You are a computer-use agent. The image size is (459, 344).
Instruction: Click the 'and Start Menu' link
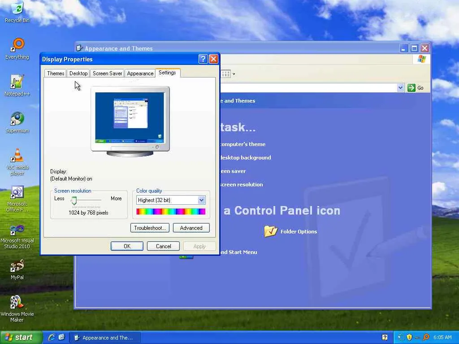click(x=238, y=252)
